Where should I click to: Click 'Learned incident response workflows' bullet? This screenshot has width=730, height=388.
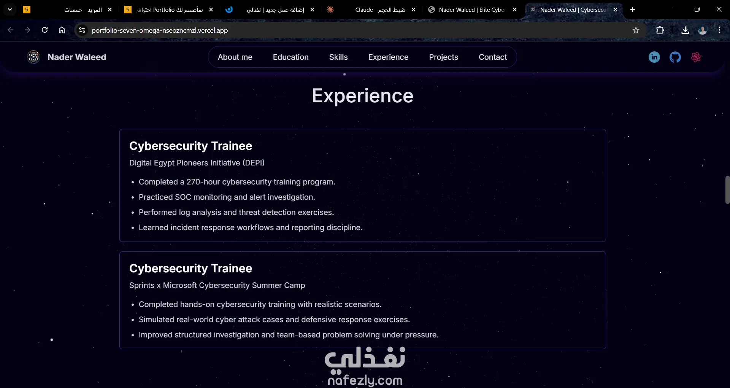click(x=251, y=227)
